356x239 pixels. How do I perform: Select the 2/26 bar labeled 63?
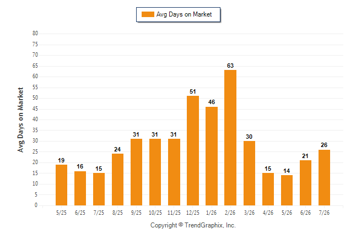point(230,138)
